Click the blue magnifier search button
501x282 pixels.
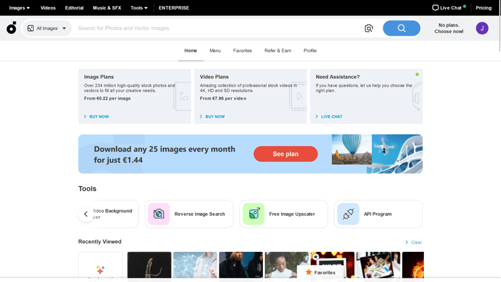[401, 28]
